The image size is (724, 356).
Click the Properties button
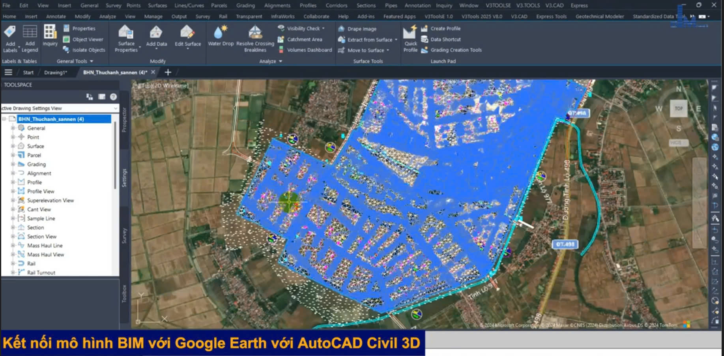click(79, 28)
